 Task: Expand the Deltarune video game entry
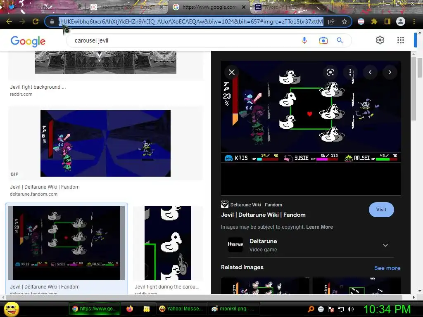pyautogui.click(x=385, y=245)
